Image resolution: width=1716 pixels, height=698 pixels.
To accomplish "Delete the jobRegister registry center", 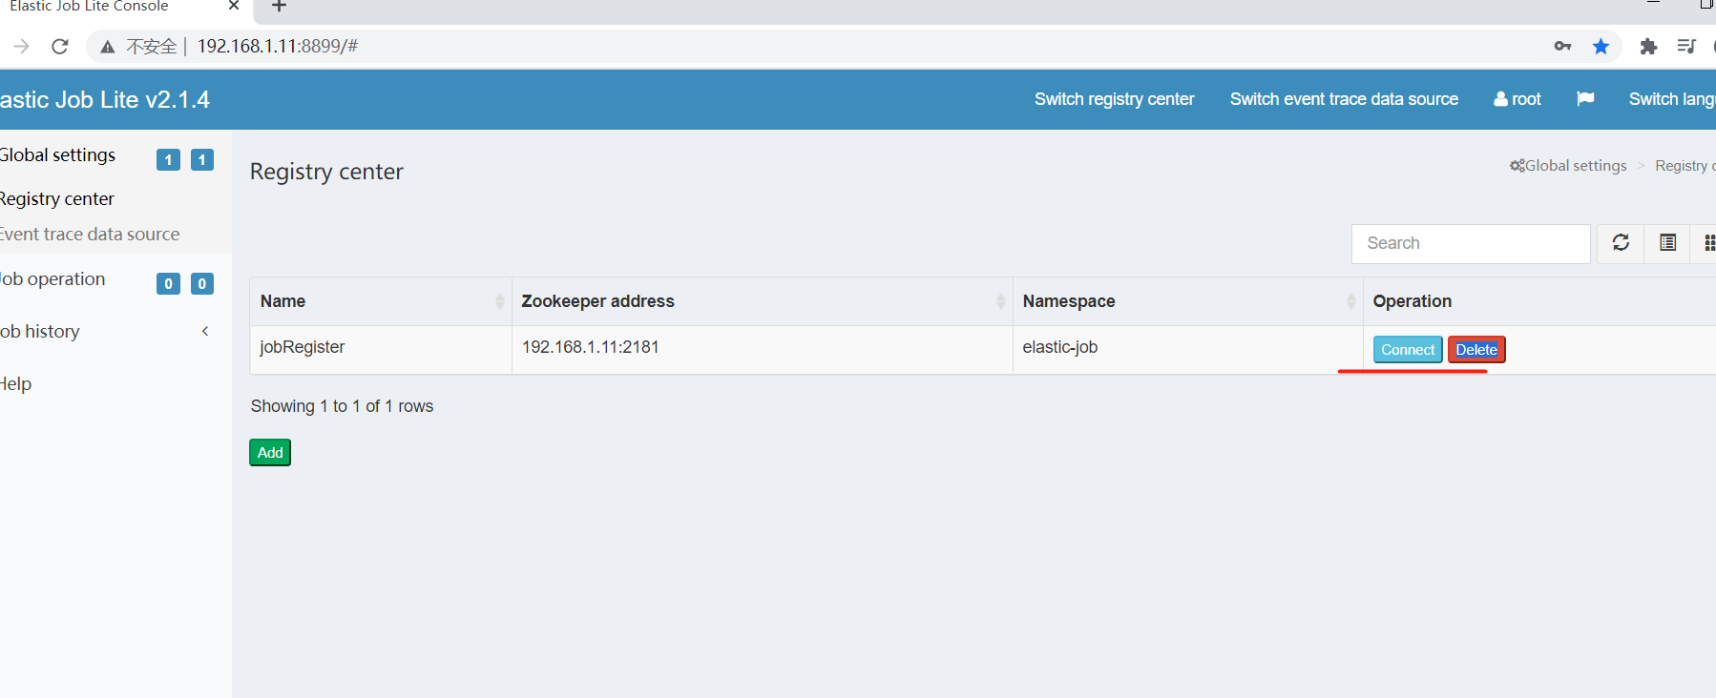I will pos(1476,350).
